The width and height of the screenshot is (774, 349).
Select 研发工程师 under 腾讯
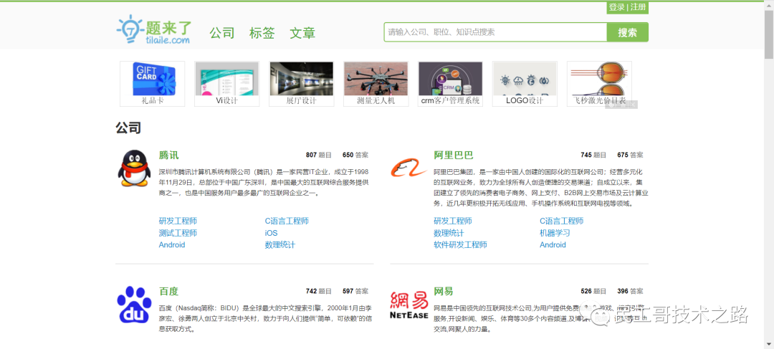pyautogui.click(x=178, y=221)
